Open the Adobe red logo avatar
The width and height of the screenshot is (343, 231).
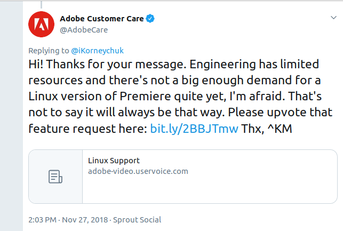click(x=41, y=25)
